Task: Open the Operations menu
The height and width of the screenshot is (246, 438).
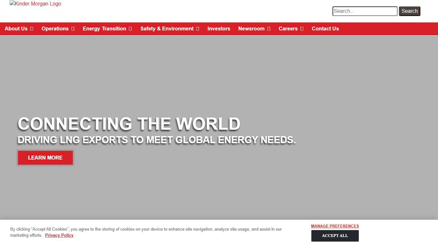Action: pyautogui.click(x=55, y=29)
